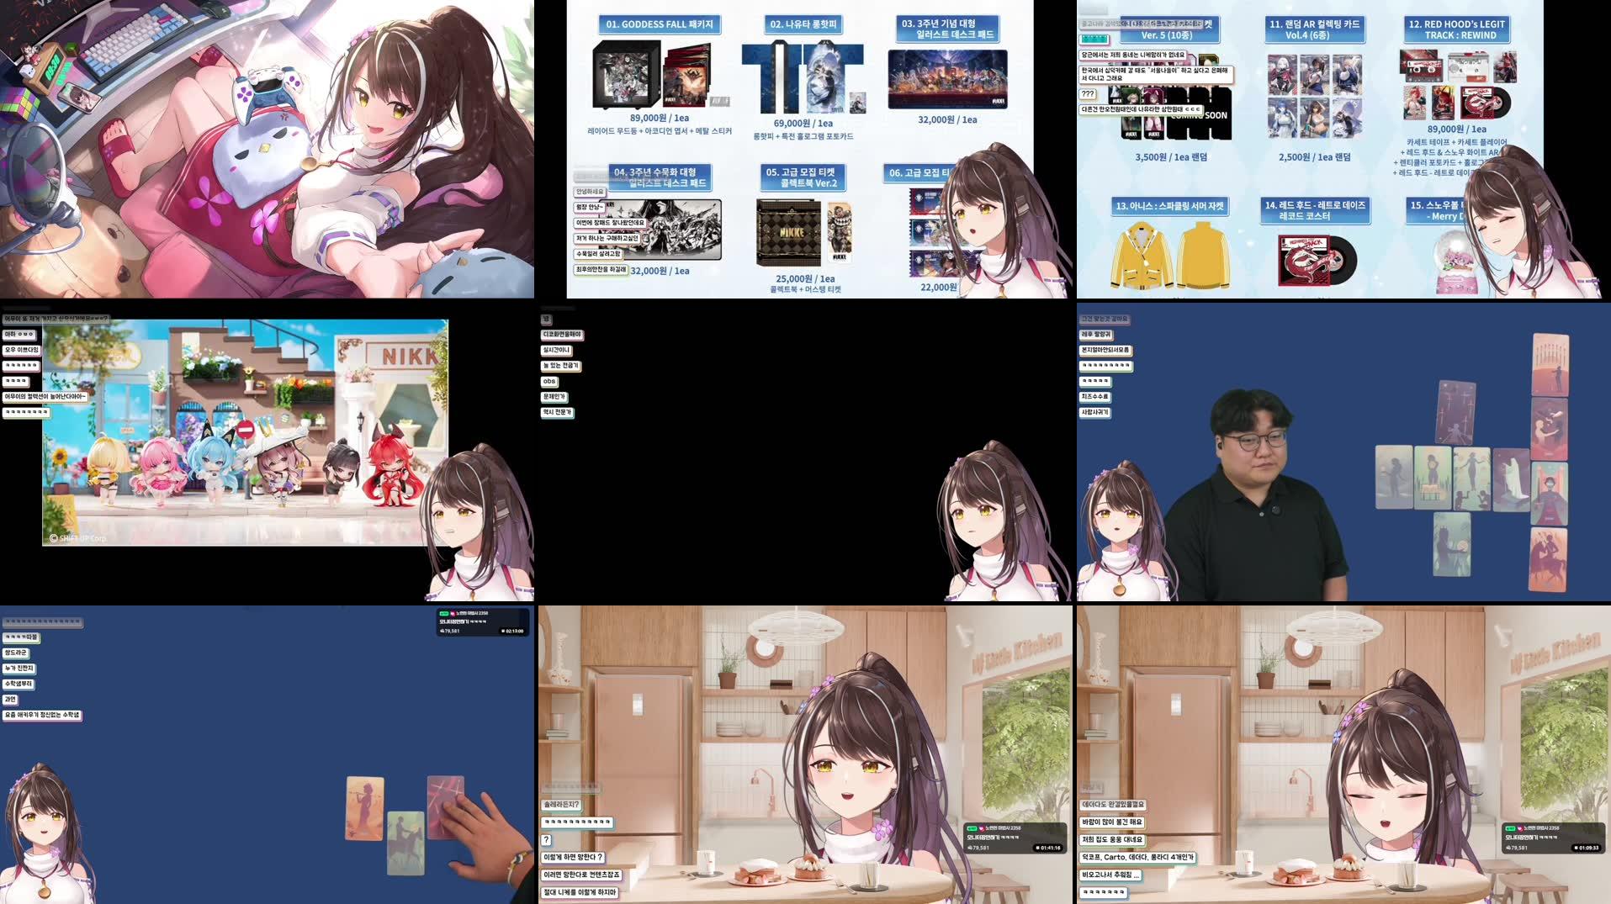This screenshot has height=904, width=1611.
Task: Click the record icon before the 02:13:00 timestamp
Action: pos(504,631)
